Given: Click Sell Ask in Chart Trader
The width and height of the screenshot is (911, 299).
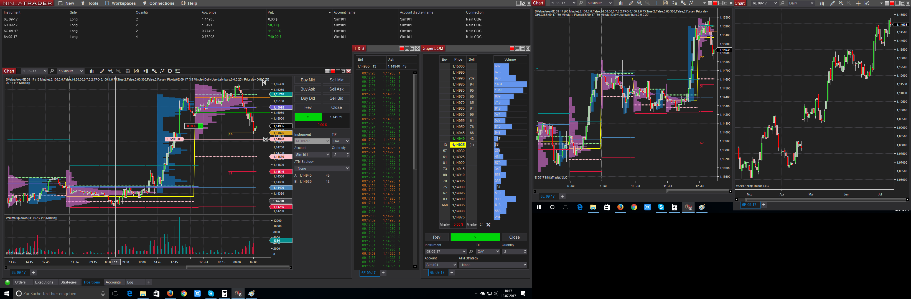Looking at the screenshot, I should click(x=336, y=89).
